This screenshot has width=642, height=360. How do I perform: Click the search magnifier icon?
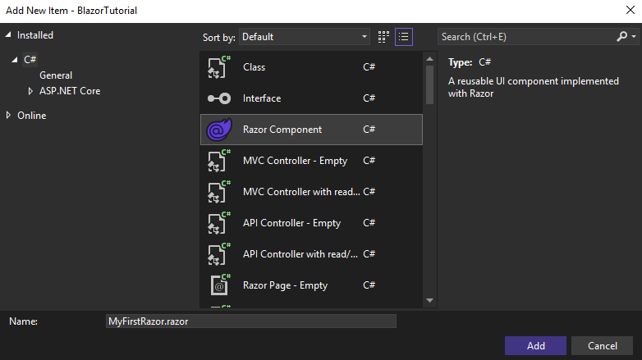click(x=622, y=37)
